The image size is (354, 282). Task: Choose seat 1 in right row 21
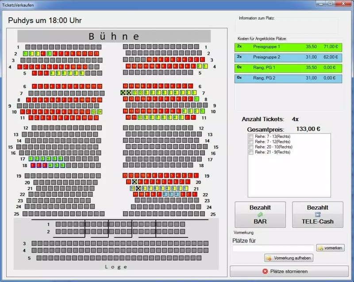tap(185, 188)
